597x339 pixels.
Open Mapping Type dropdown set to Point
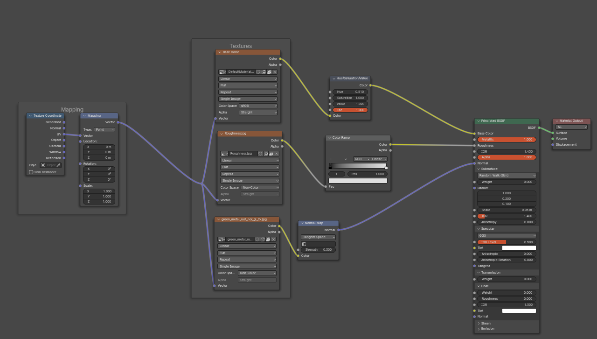(x=104, y=130)
